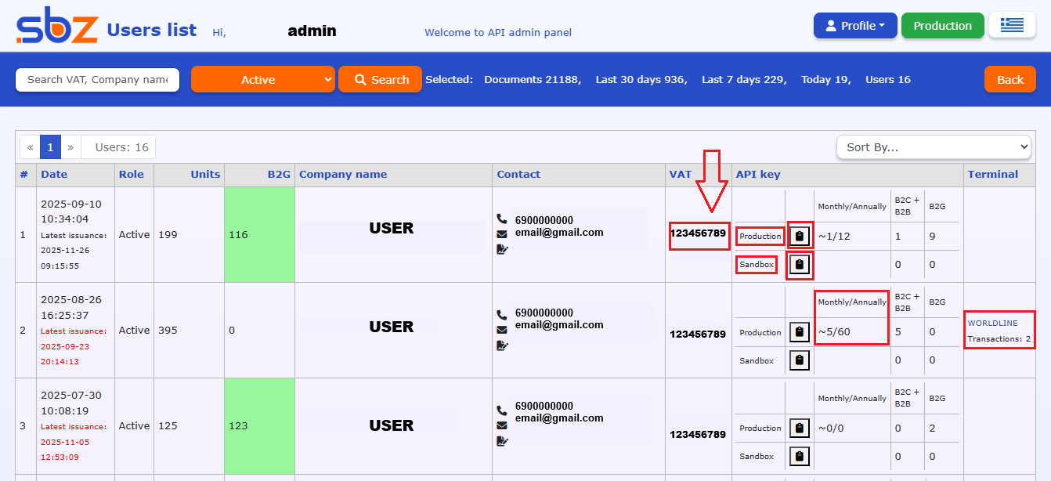
Task: Toggle the Production environment button
Action: coord(942,25)
